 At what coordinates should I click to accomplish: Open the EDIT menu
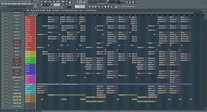pyautogui.click(x=6, y=4)
